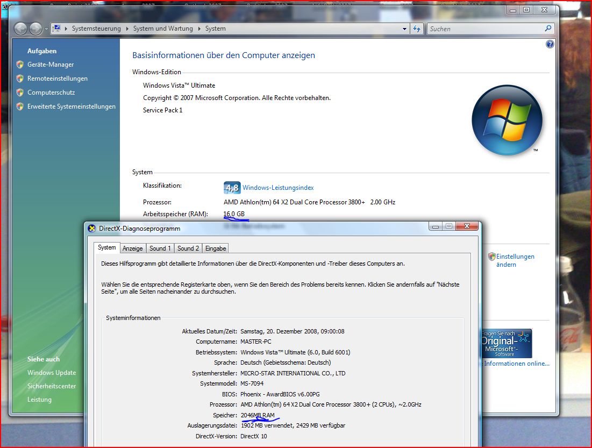Screen dimensions: 592x448
Task: Click shield icon beside Remoteeinstellungen
Action: [x=20, y=79]
